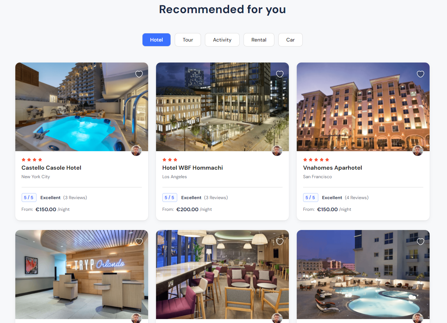Open host avatar on Castello Casole card
This screenshot has width=447, height=323.
[136, 150]
